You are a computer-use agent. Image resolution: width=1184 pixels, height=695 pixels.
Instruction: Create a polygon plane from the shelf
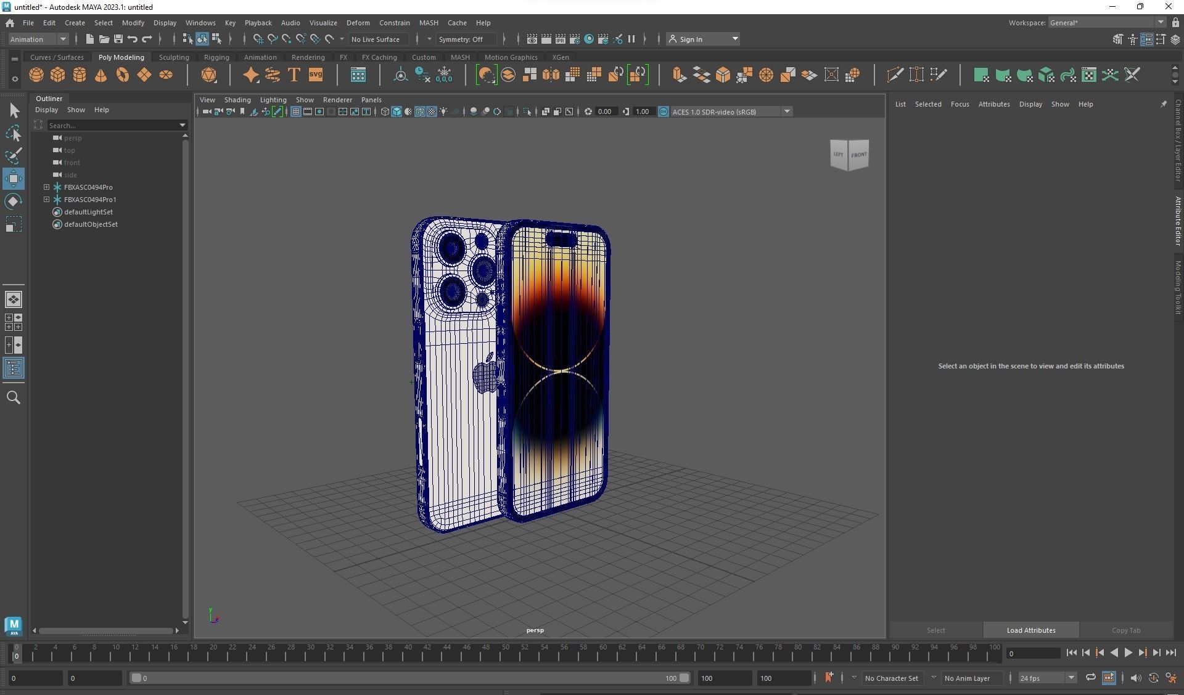click(x=144, y=75)
